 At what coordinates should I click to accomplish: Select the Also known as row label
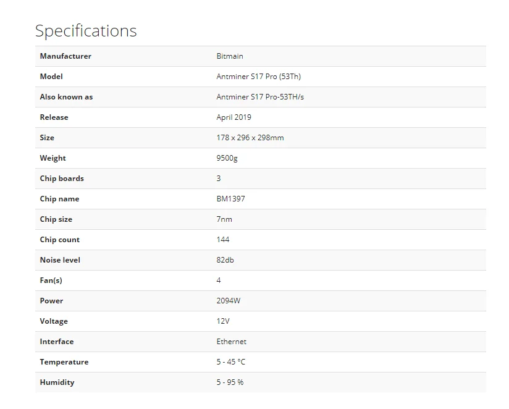click(66, 97)
